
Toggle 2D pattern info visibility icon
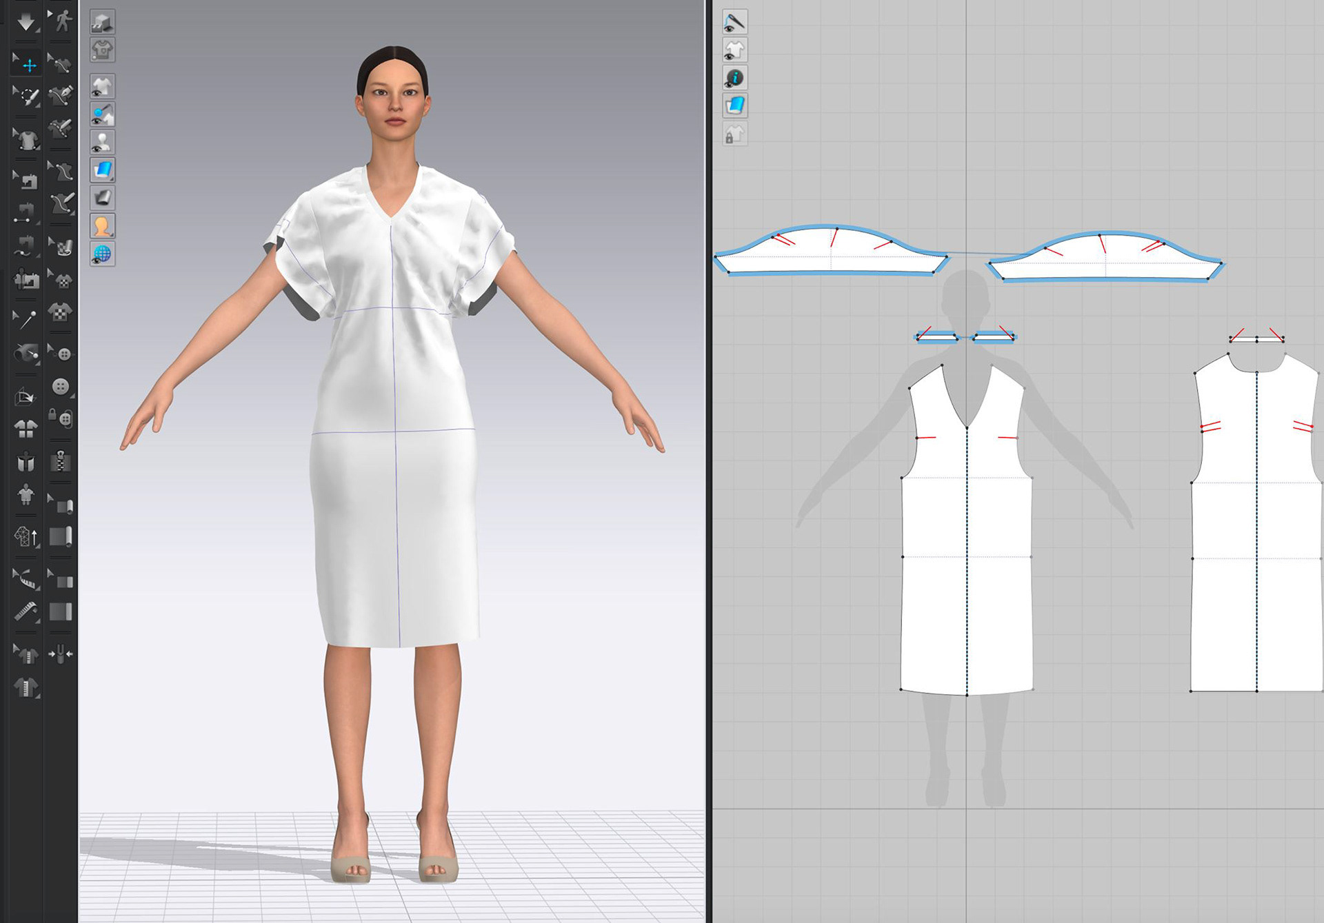734,78
